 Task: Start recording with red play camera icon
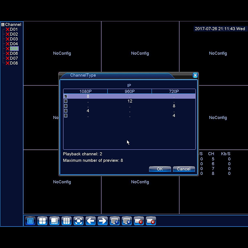pos(139,221)
